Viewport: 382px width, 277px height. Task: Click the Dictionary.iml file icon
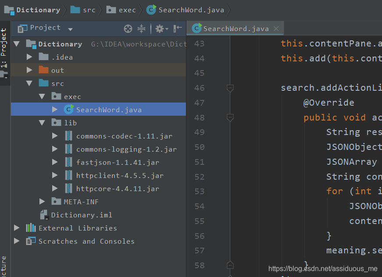point(44,215)
